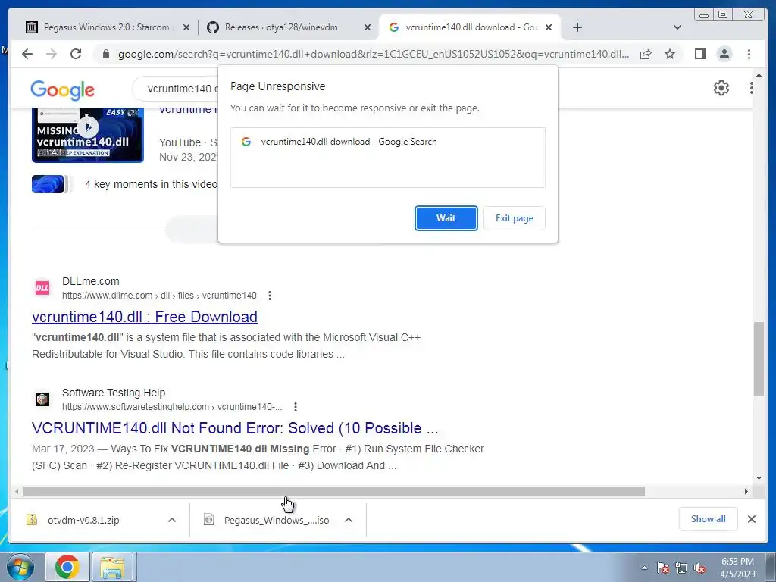This screenshot has height=582, width=776.
Task: Select the vcruntime140.dll download tab
Action: point(465,27)
